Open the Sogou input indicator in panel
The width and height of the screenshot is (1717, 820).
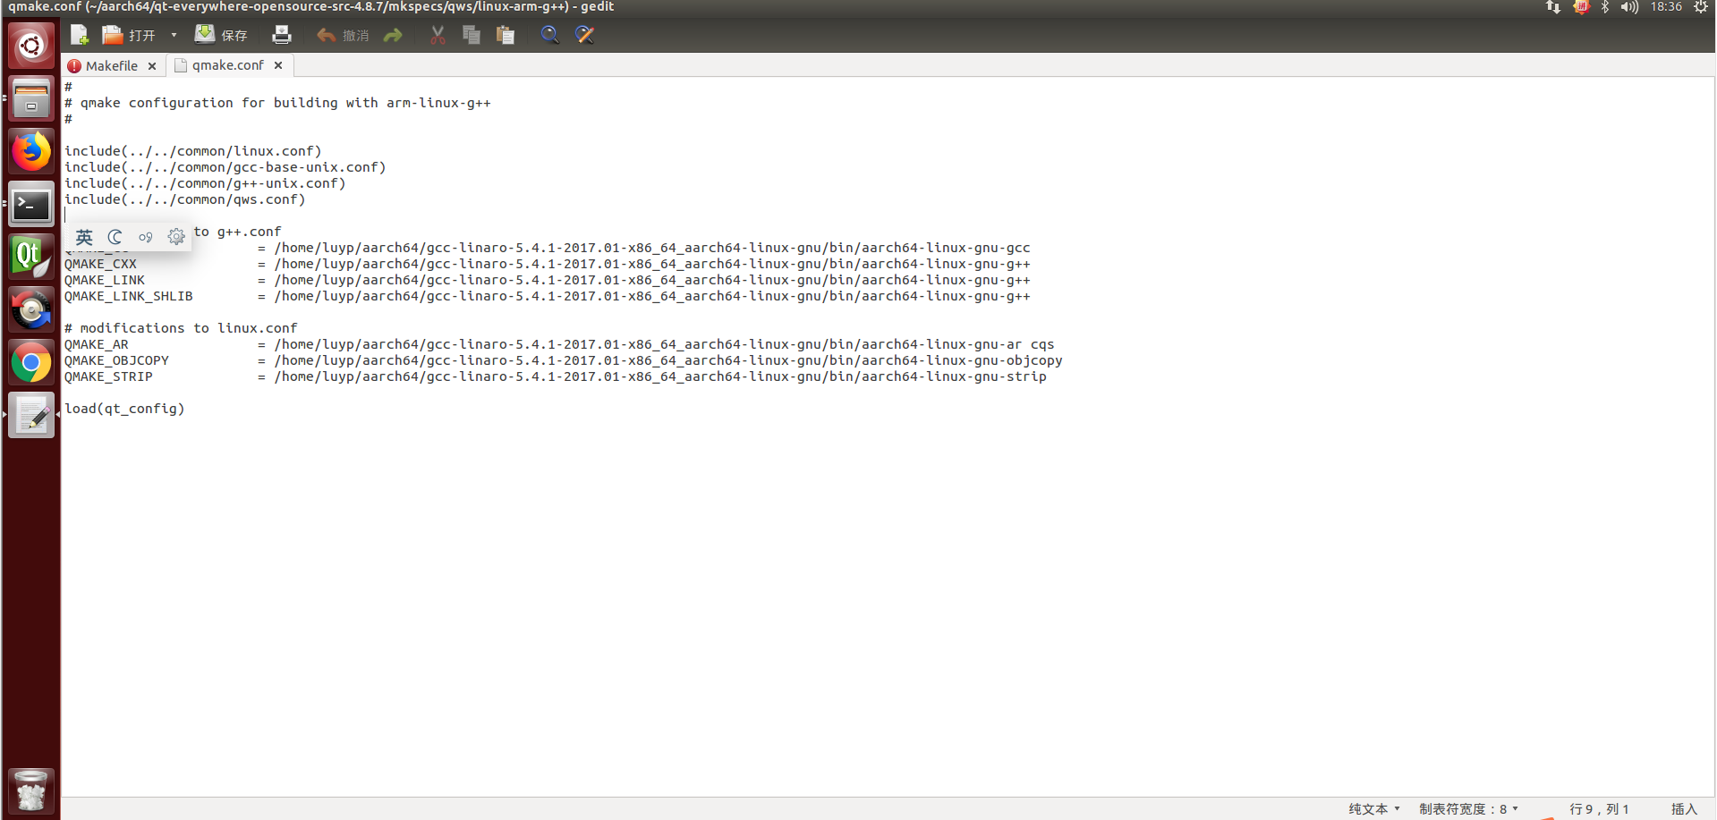(x=1581, y=7)
